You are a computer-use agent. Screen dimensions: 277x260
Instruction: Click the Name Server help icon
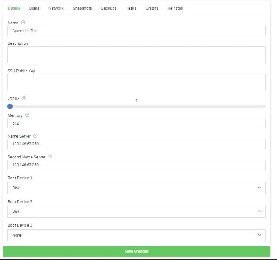point(35,136)
